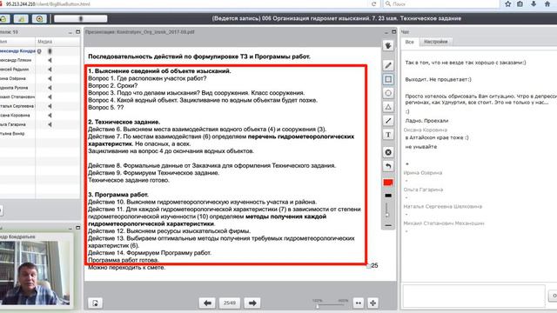Mute Александр Плякин's audio
The width and height of the screenshot is (557, 313).
50,60
